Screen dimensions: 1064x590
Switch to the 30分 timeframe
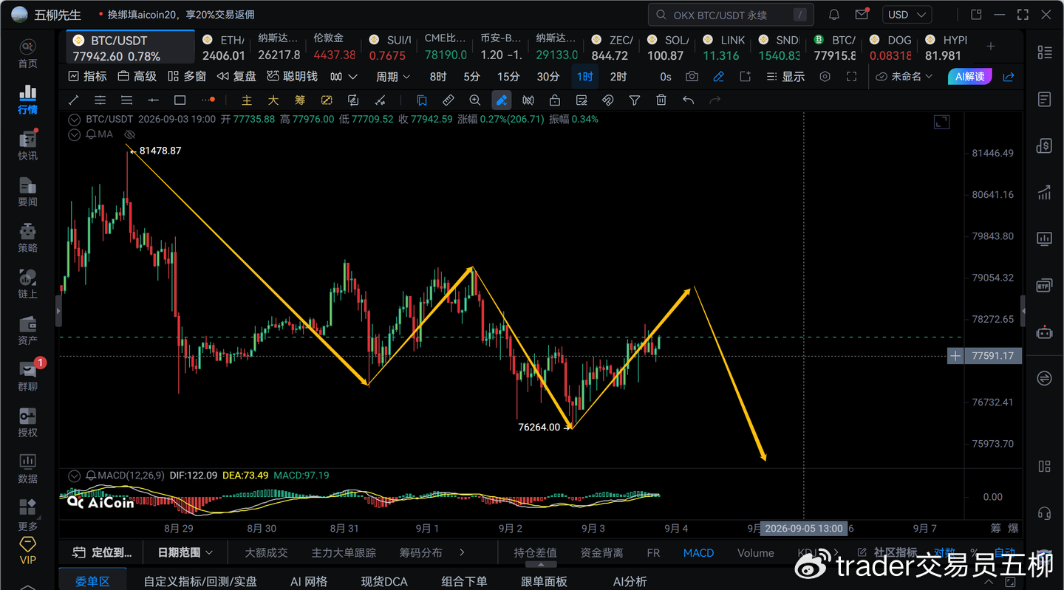[548, 77]
